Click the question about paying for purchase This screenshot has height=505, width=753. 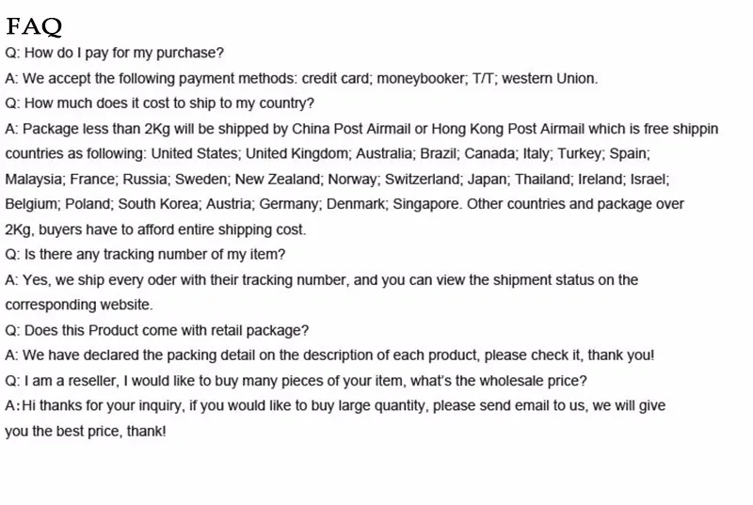point(115,54)
